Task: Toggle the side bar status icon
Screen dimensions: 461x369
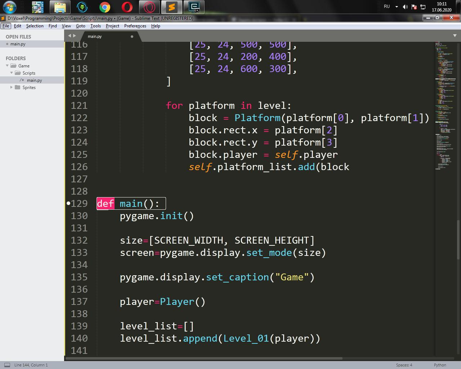Action: pyautogui.click(x=7, y=365)
